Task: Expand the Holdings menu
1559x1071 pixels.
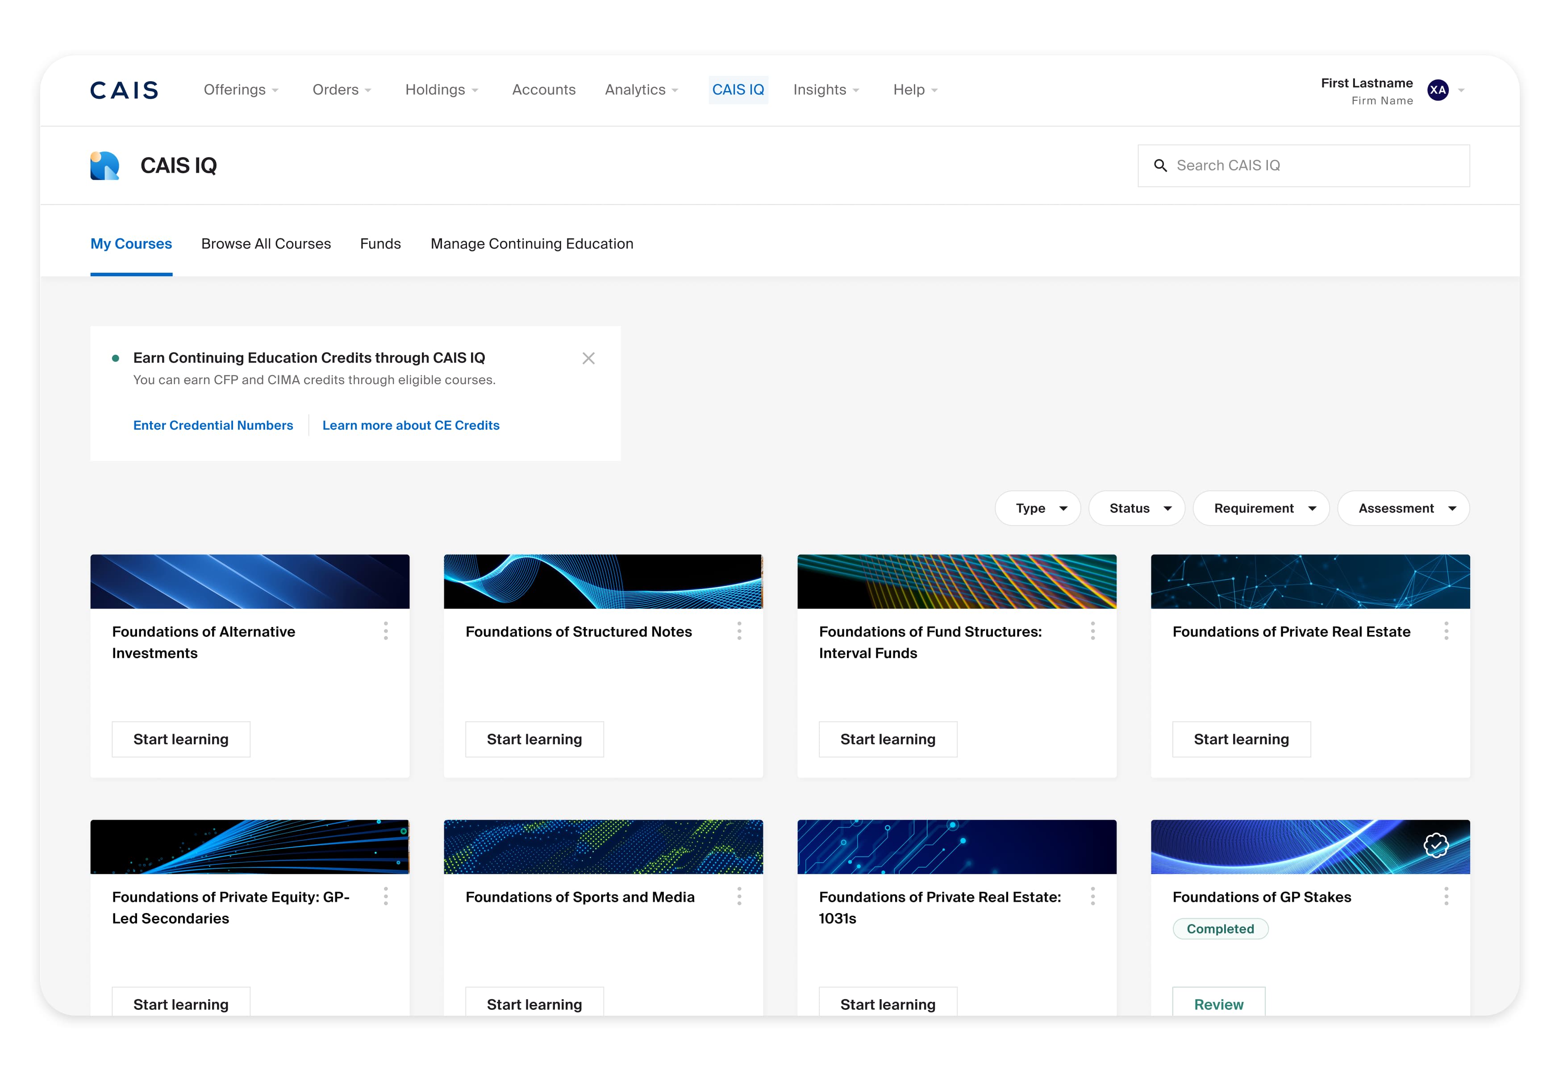Action: tap(442, 90)
